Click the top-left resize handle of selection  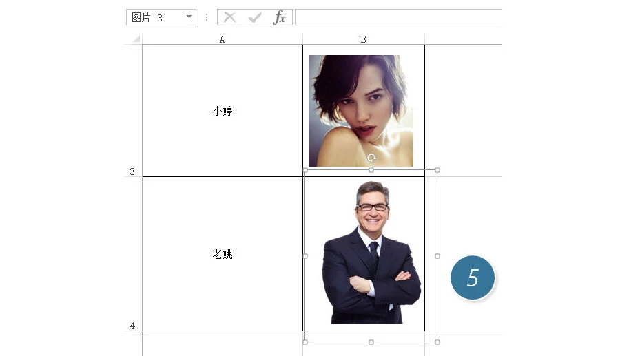coord(305,170)
